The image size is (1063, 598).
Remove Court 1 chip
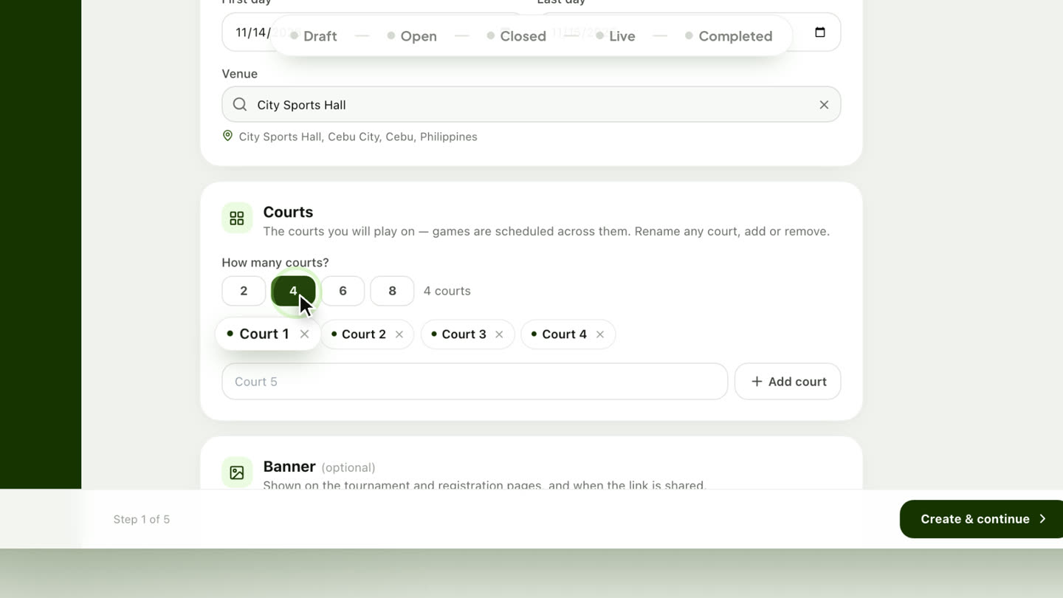pos(304,334)
